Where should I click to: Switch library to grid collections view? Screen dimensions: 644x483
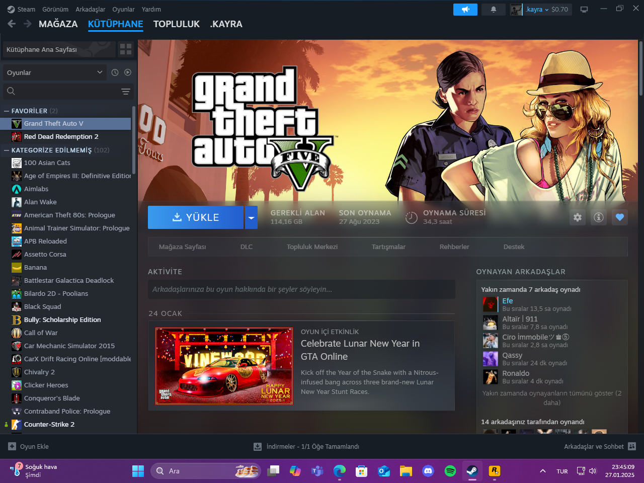pyautogui.click(x=126, y=49)
